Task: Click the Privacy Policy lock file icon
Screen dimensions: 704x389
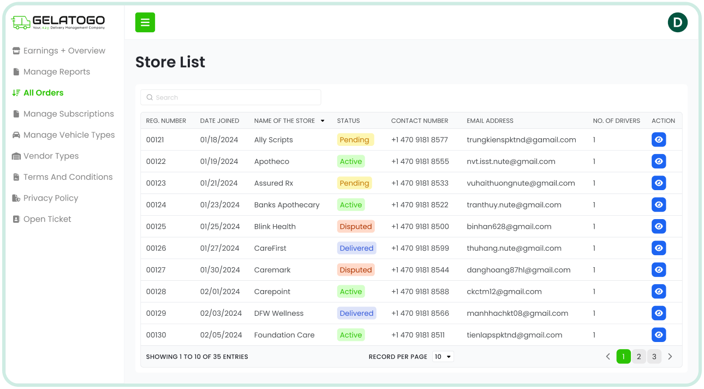Action: (16, 198)
